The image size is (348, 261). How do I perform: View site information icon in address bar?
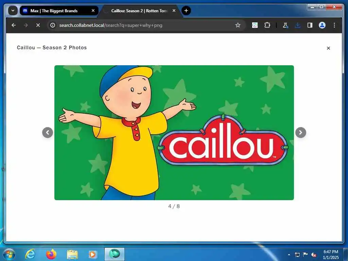click(x=53, y=25)
